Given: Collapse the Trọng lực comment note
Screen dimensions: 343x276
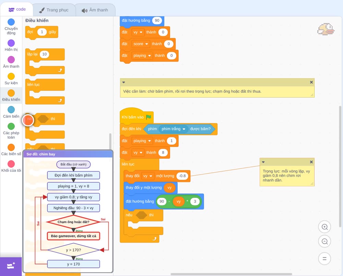Looking at the screenshot, I should pos(263,162).
